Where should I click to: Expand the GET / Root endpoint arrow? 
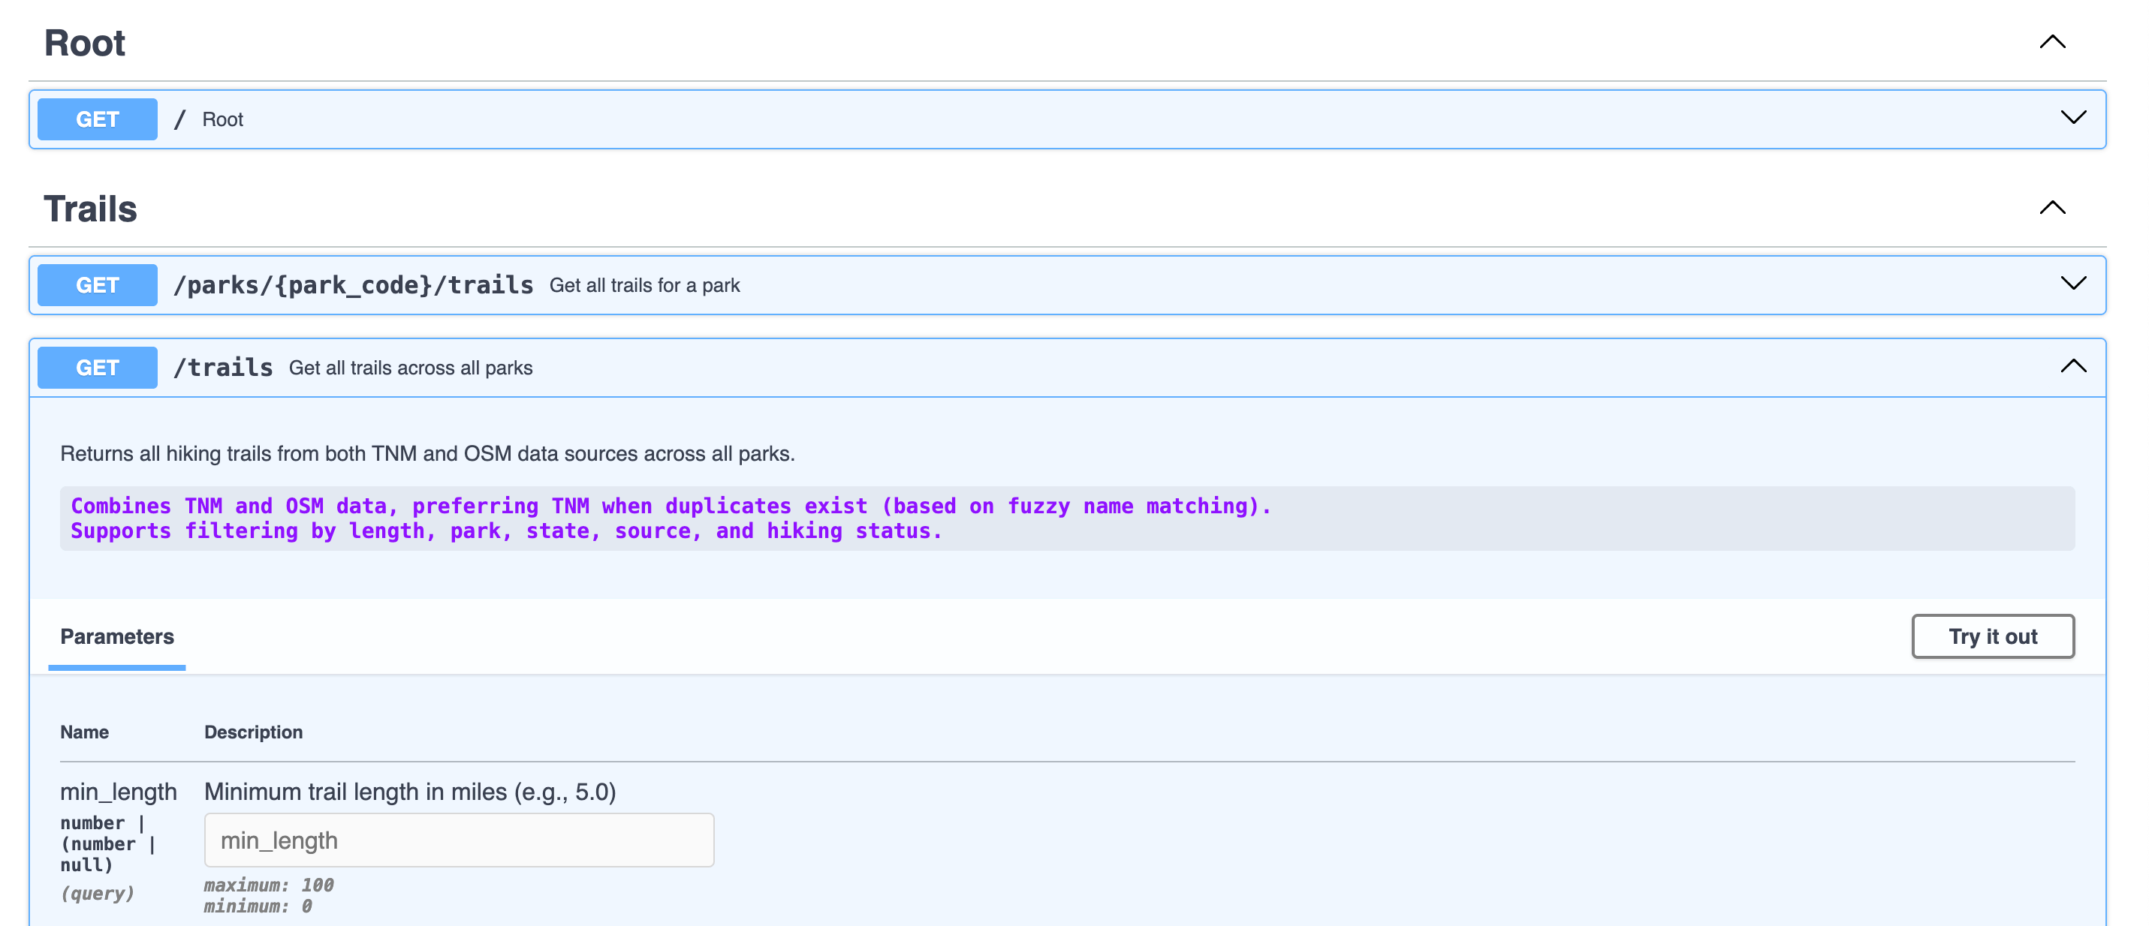point(2072,118)
